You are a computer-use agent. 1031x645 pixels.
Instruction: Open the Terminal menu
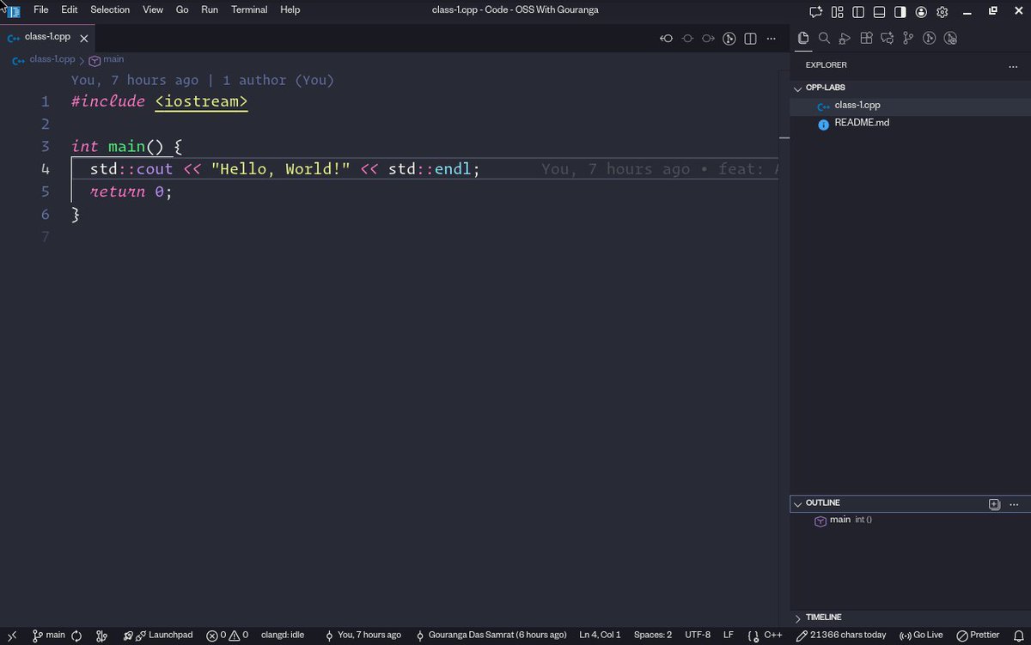(249, 10)
